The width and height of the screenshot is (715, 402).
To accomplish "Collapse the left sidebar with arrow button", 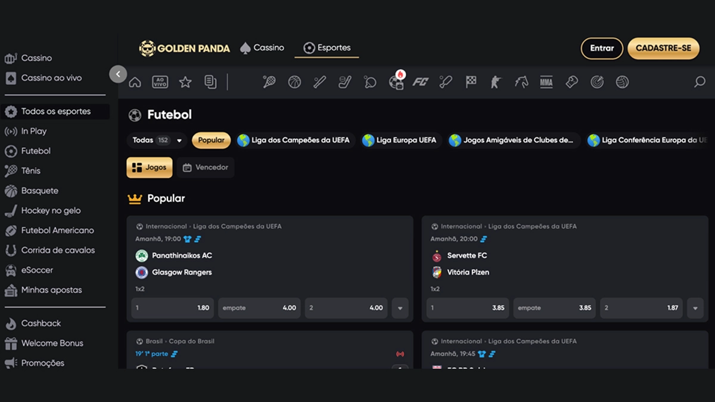I will pyautogui.click(x=118, y=74).
